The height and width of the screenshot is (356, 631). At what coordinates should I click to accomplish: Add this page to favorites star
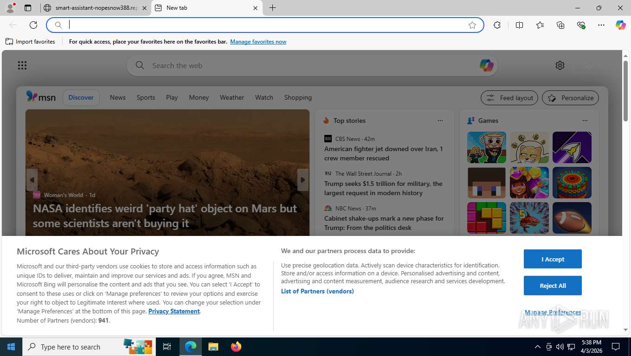point(472,25)
